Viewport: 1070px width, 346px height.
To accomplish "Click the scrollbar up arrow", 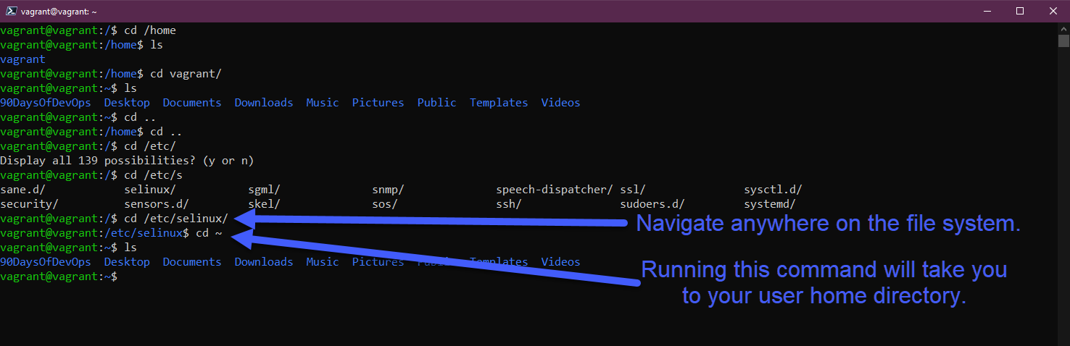I will (x=1063, y=29).
